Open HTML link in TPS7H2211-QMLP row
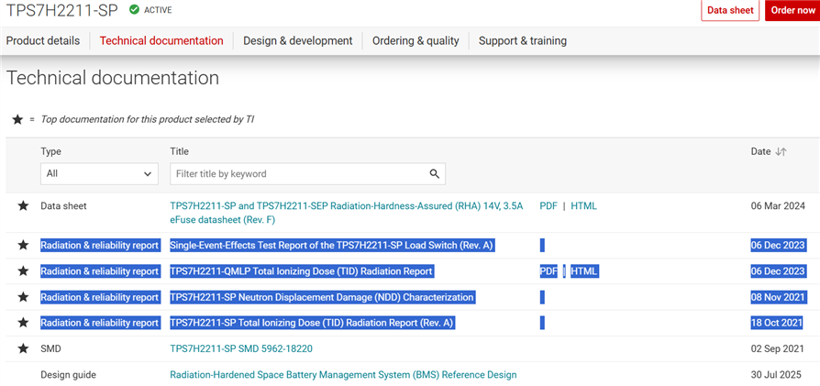The image size is (820, 386). (584, 270)
